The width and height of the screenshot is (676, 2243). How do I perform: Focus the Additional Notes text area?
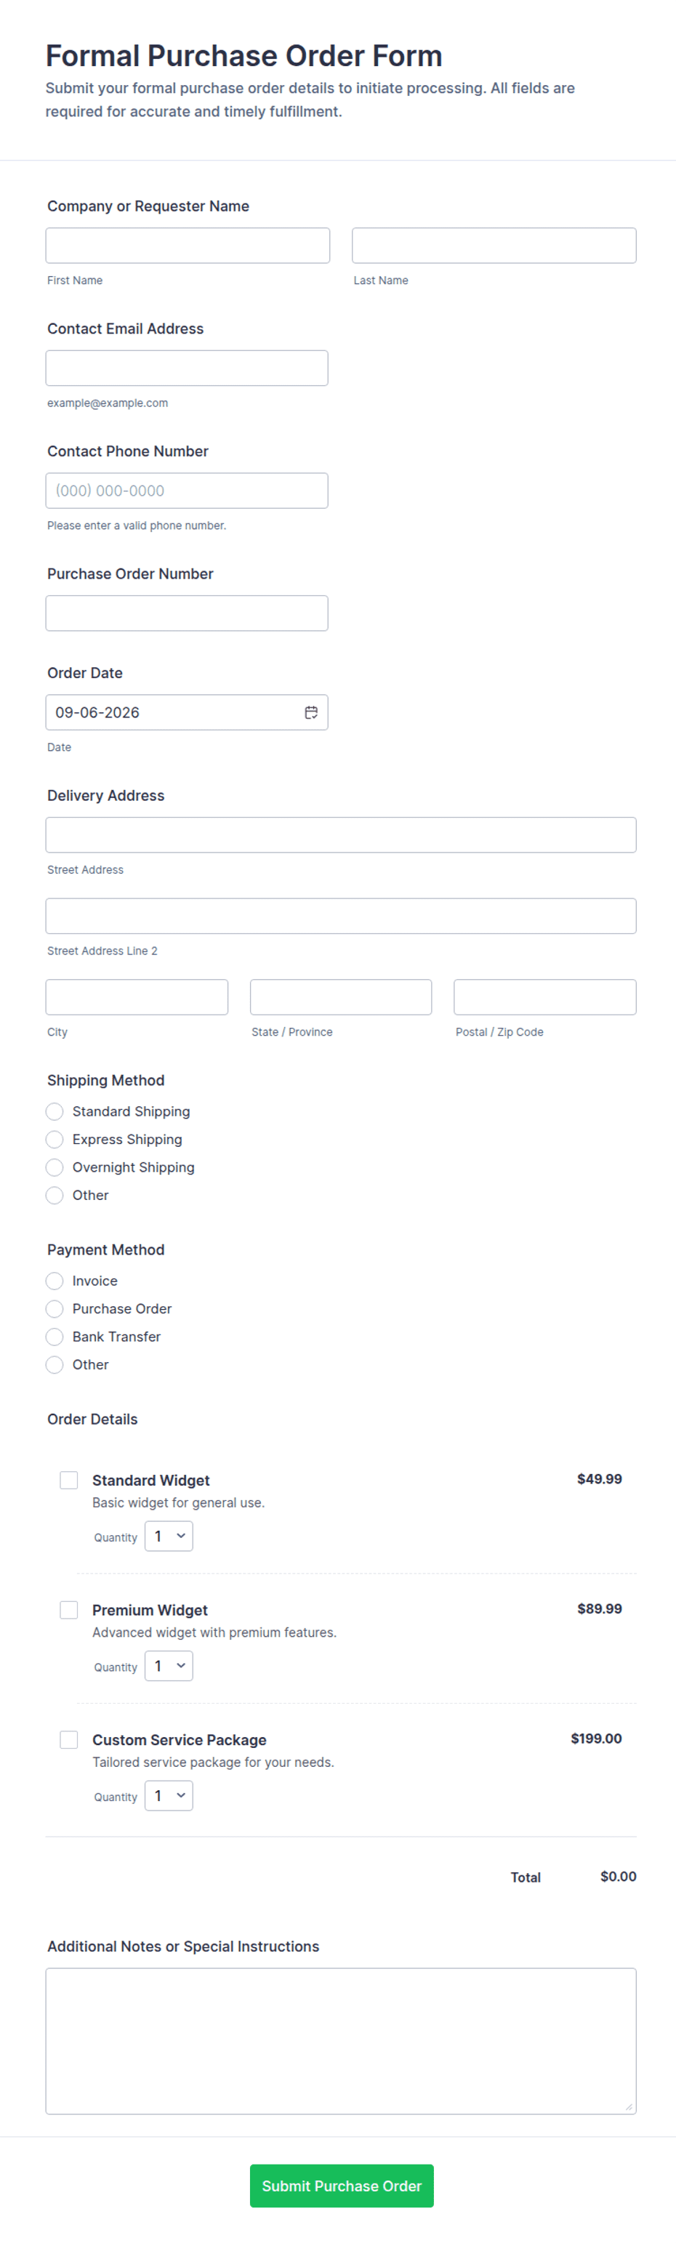click(342, 2041)
